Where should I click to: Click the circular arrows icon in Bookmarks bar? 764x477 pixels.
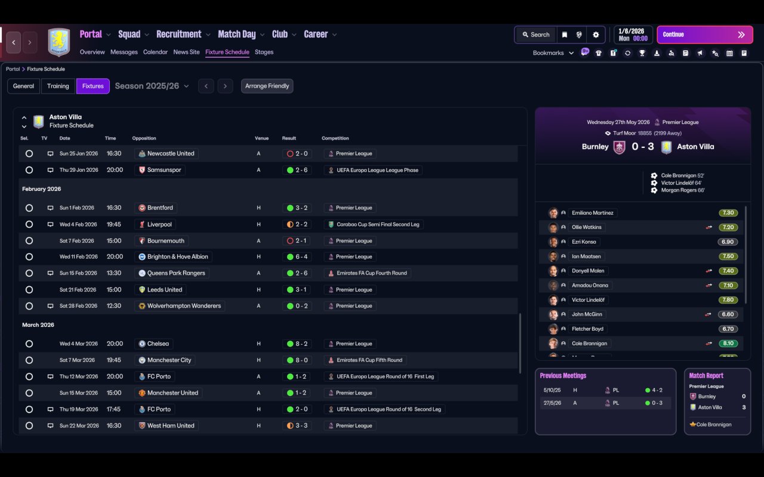coord(627,53)
